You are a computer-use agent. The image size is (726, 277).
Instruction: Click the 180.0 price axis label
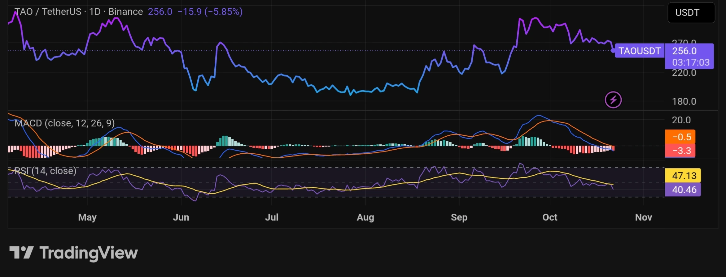(684, 101)
